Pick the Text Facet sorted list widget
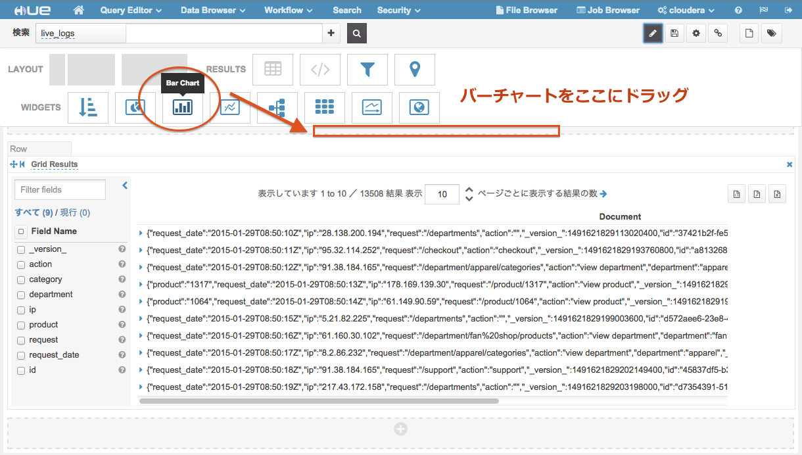Viewport: 802px width, 455px height. (88, 107)
